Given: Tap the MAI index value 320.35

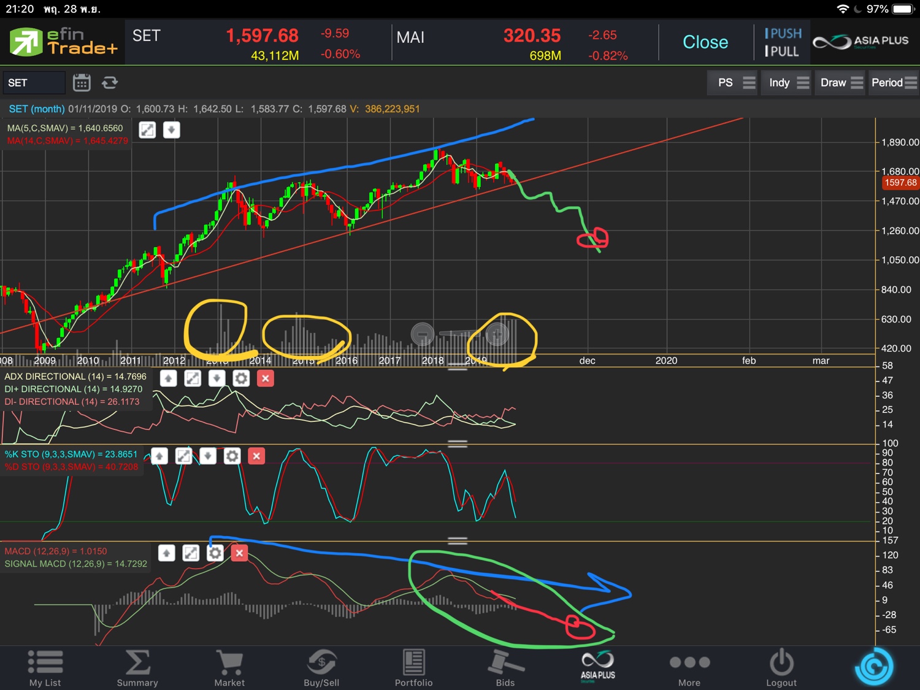Looking at the screenshot, I should (532, 36).
